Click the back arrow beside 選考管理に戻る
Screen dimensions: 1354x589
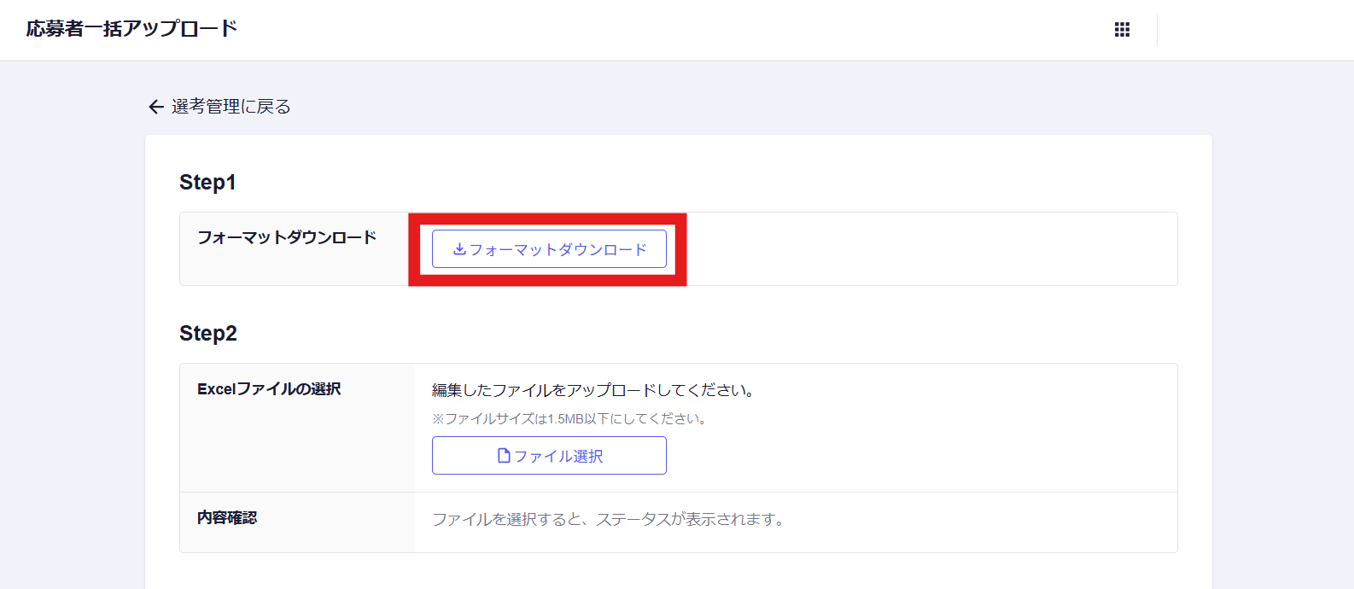[x=155, y=107]
